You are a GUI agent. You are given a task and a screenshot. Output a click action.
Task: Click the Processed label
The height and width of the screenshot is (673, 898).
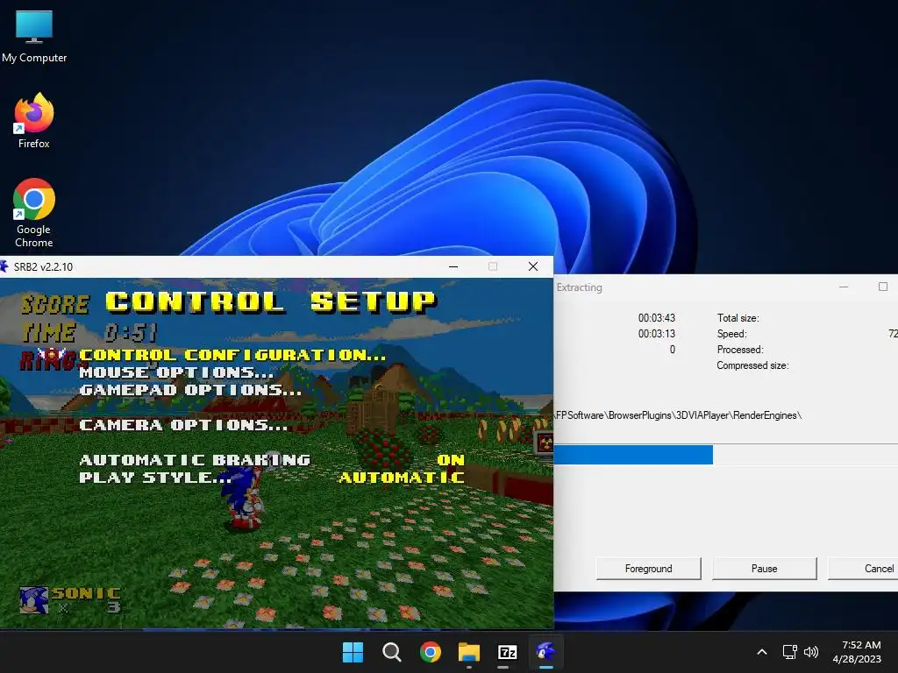740,350
